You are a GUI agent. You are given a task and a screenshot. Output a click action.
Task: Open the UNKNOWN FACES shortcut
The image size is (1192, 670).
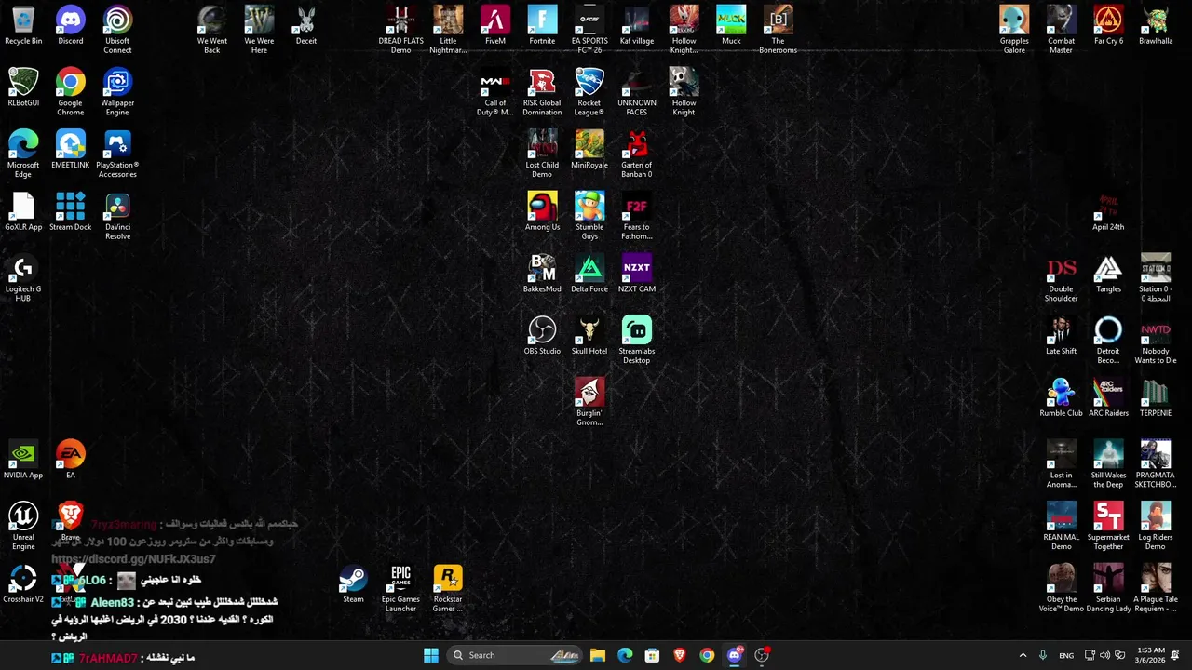(x=637, y=92)
